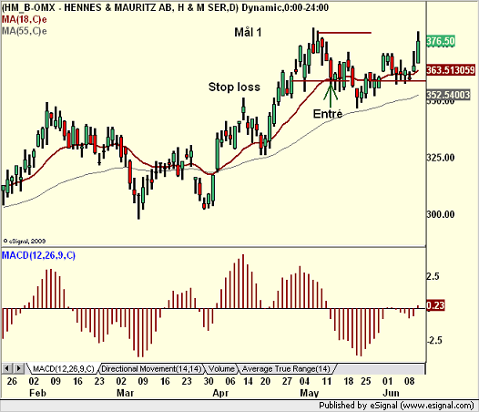This screenshot has width=479, height=412.
Task: Select the green 376.50 last price label
Action: pyautogui.click(x=441, y=41)
